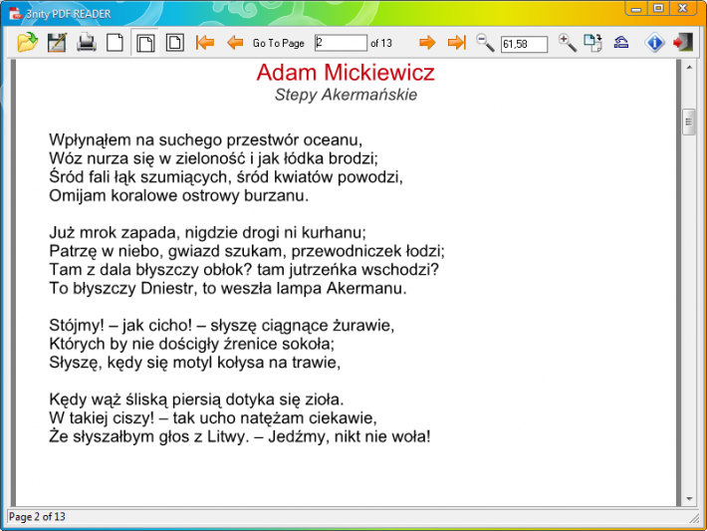Screen dimensions: 707x531
Task: Click the red 'Adam Mickiewicz' heading
Action: coord(346,72)
